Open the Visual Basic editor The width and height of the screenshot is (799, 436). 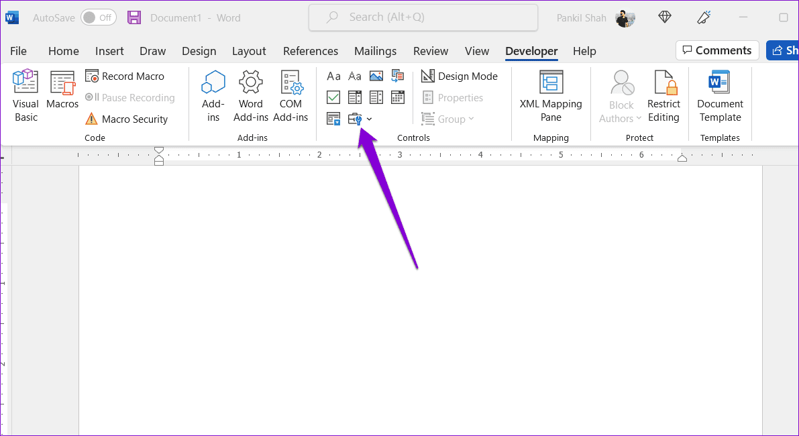25,97
